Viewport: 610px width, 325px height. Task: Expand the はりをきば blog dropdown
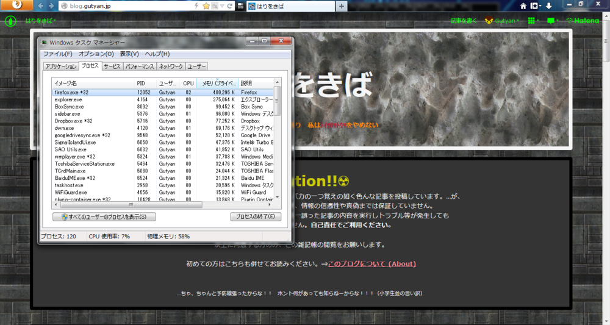pos(40,21)
